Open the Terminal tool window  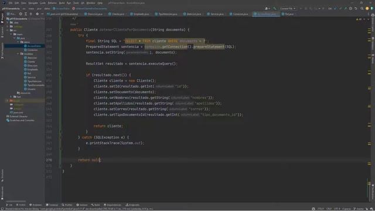tap(52, 205)
